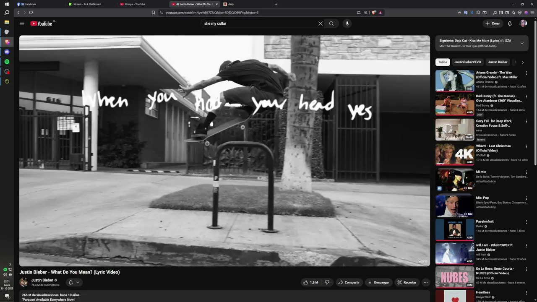537x302 pixels.
Task: Open the browser main menu
Action: [x=532, y=13]
